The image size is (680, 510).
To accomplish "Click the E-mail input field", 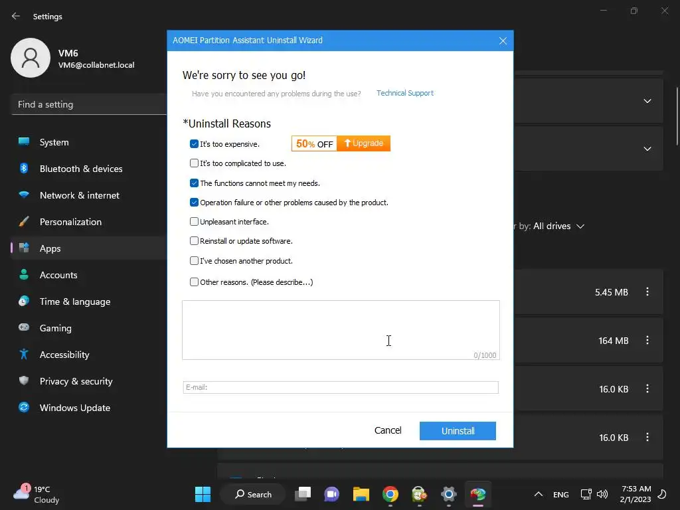I will pyautogui.click(x=341, y=387).
